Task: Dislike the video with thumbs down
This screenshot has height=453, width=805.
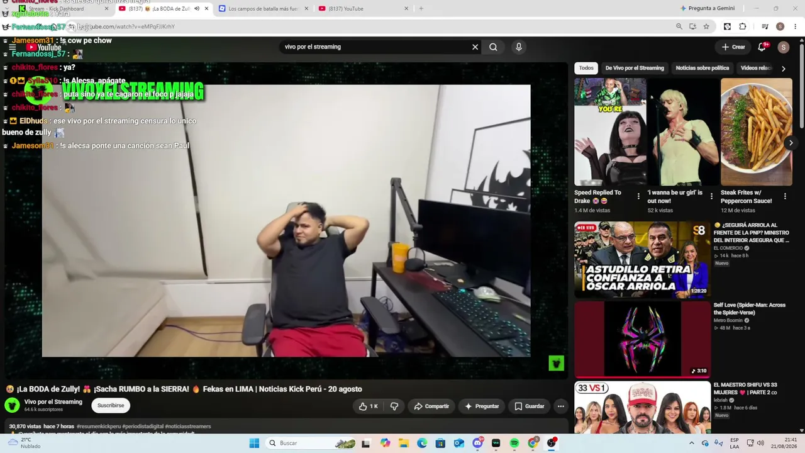Action: point(394,406)
